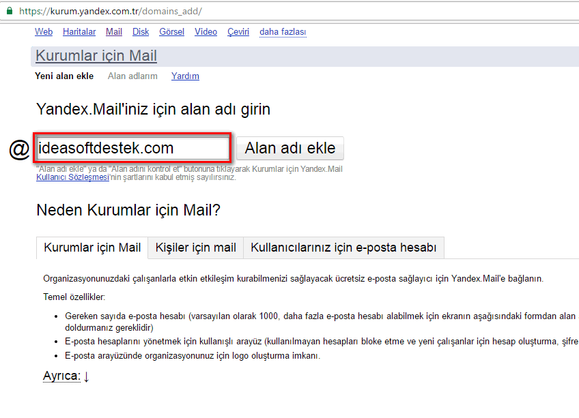Open the Çeviri link
This screenshot has height=418, width=579.
tap(238, 32)
